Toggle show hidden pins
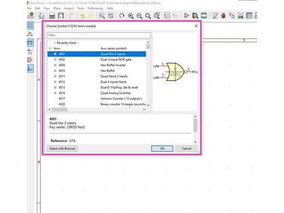Screen dimensions: 284x213 pyautogui.click(x=30, y=60)
